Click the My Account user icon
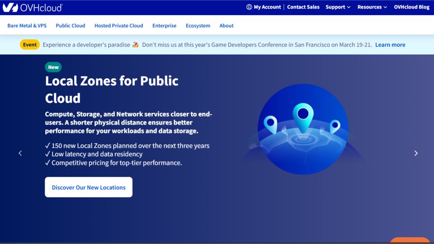This screenshot has width=434, height=244. 249,7
